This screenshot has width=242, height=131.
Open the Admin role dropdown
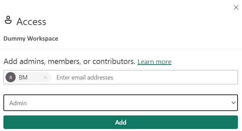coord(120,103)
